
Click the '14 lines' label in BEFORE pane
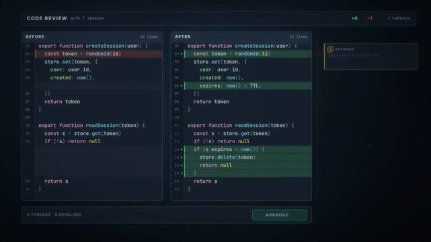(x=149, y=37)
